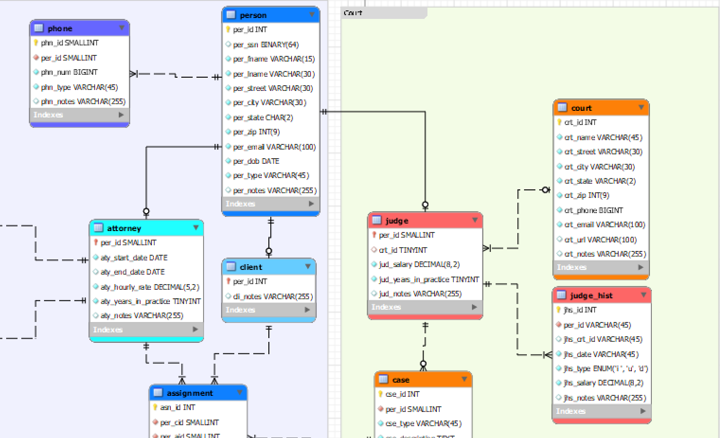Click key icon of cse_id INT
The image size is (720, 438).
[381, 394]
